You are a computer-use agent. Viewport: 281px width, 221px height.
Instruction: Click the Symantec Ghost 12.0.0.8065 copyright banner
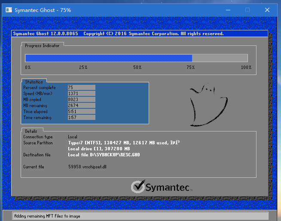(139, 33)
